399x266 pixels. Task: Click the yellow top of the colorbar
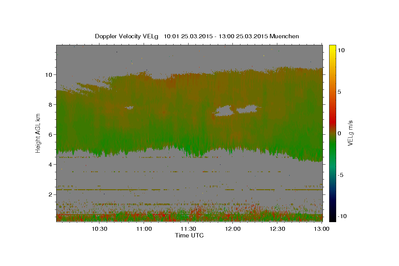point(332,48)
